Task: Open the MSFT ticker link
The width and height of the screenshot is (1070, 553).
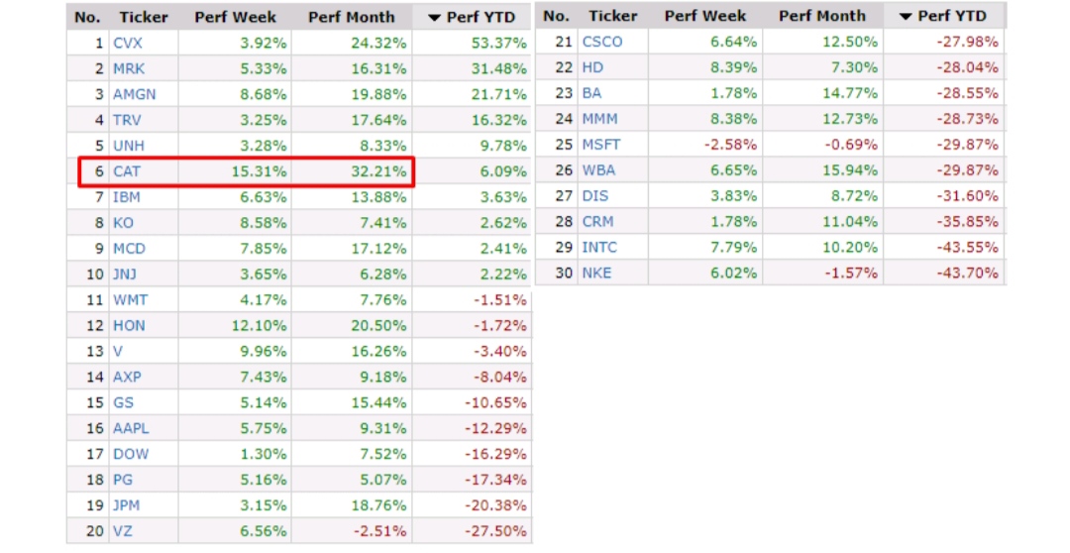Action: [601, 145]
